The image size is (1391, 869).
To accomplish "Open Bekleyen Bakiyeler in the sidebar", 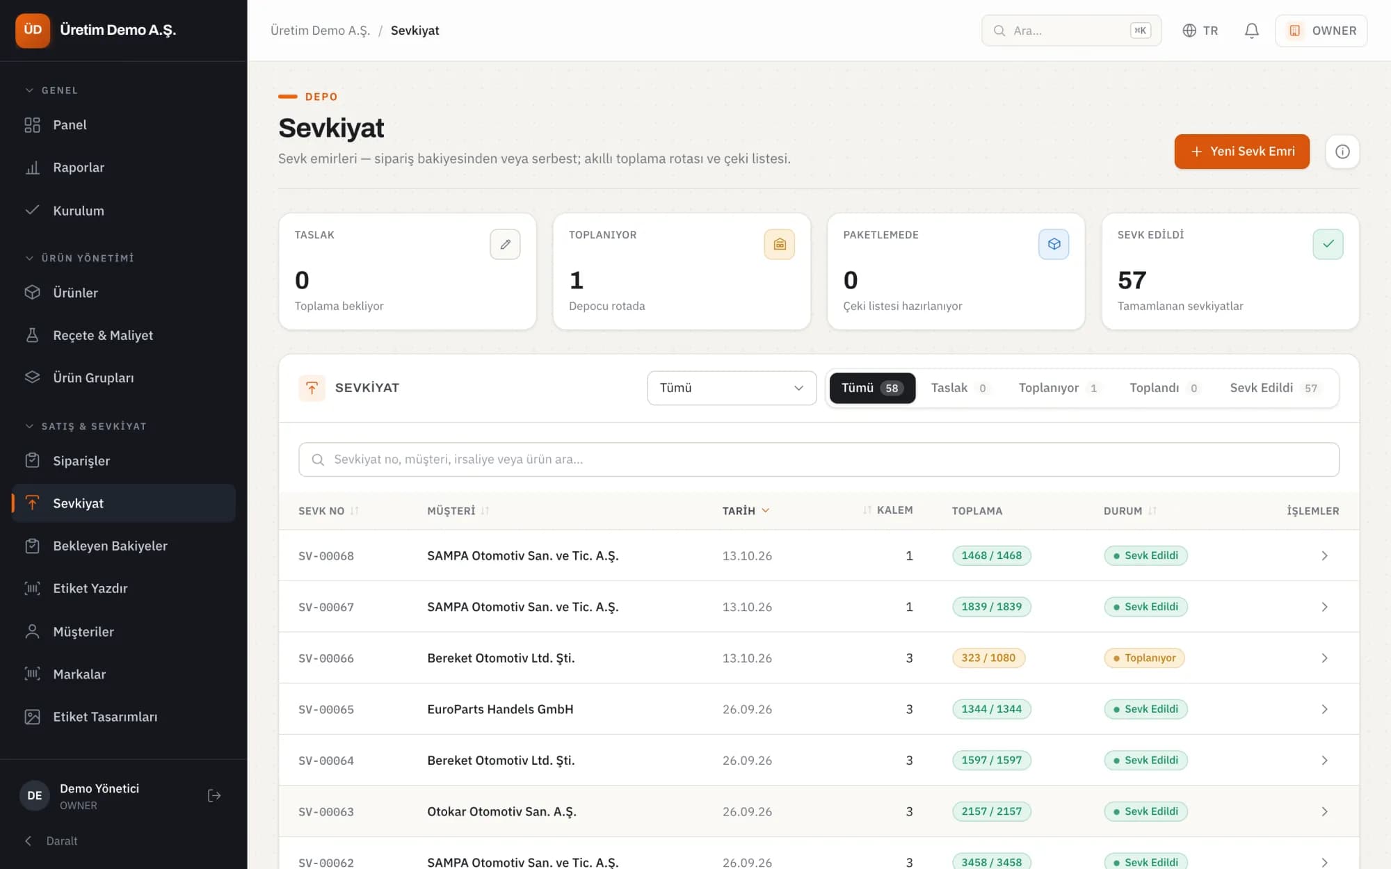I will pyautogui.click(x=124, y=546).
